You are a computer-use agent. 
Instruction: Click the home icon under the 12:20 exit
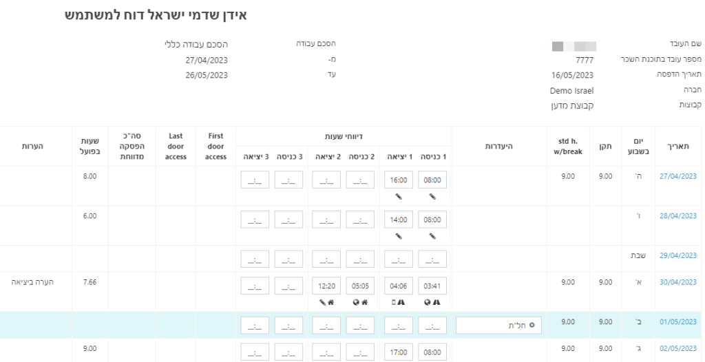pos(331,302)
